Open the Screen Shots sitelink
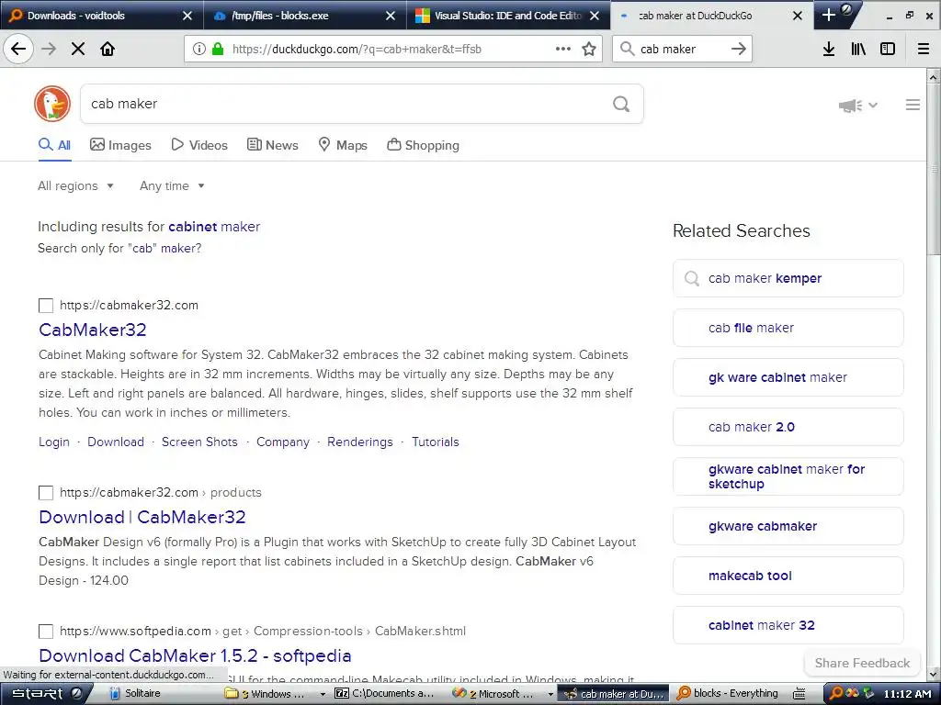941x705 pixels. click(x=199, y=442)
